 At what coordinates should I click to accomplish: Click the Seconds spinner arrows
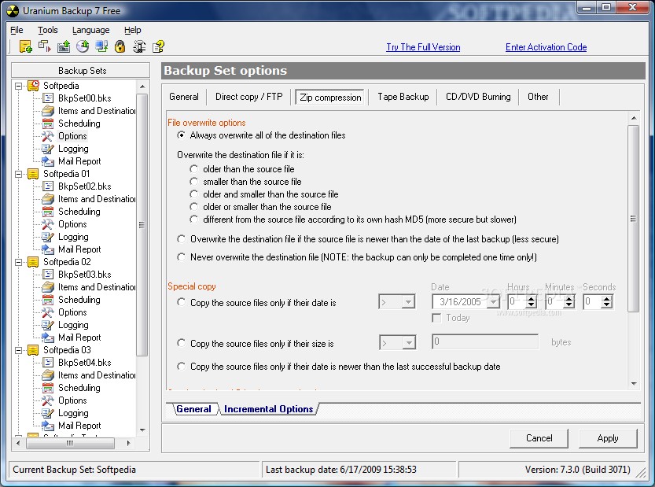click(606, 302)
